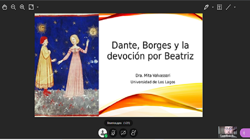Image resolution: width=250 pixels, height=140 pixels.
Task: Expand the line shapes dropdown arrow
Action: coord(235,7)
